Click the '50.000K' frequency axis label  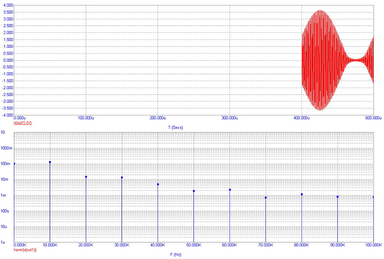[194, 245]
